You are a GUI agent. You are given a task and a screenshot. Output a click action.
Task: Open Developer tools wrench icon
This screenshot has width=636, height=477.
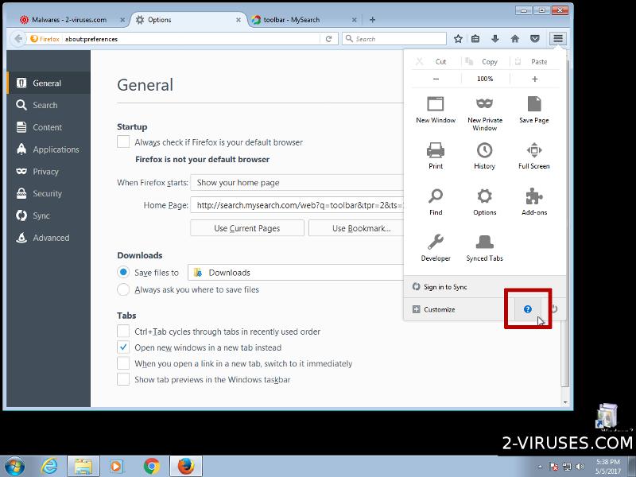(x=436, y=248)
